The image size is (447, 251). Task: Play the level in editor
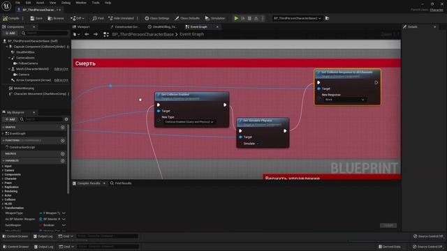236,18
